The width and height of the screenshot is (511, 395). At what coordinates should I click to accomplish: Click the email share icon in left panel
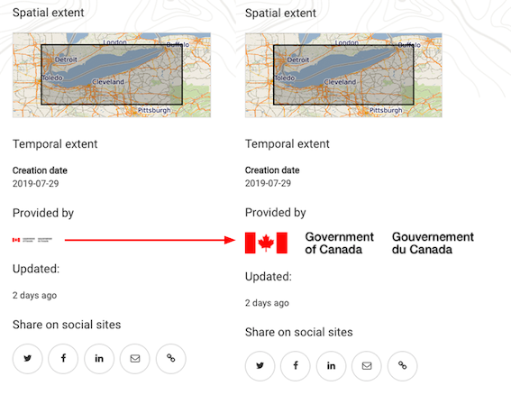click(135, 358)
